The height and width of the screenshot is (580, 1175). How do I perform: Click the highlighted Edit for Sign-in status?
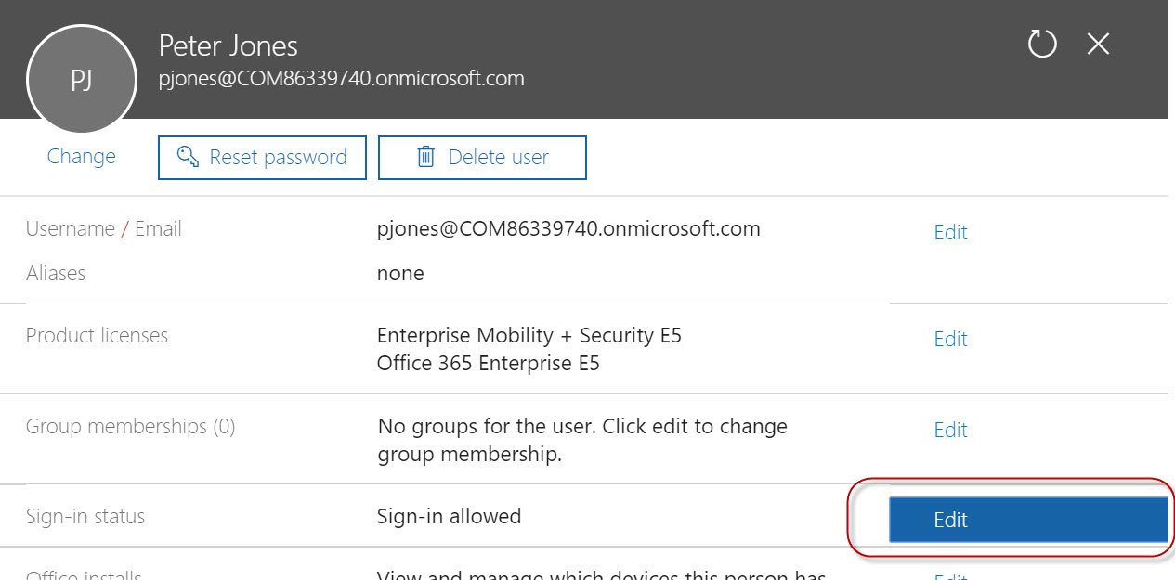click(1027, 520)
